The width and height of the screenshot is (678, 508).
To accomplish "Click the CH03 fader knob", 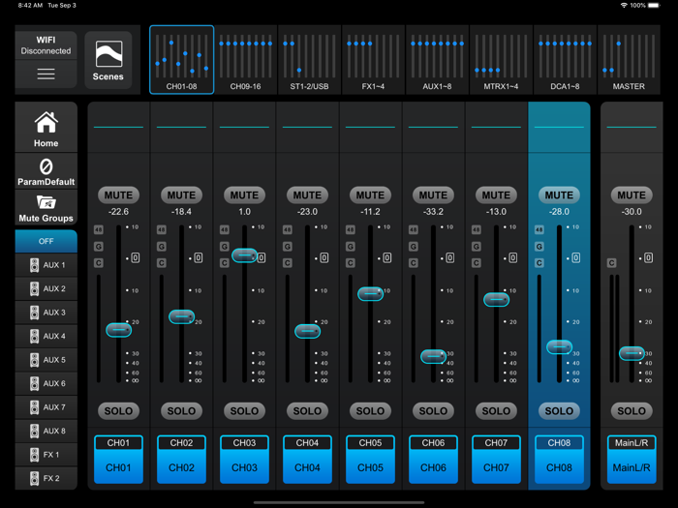I will [245, 255].
